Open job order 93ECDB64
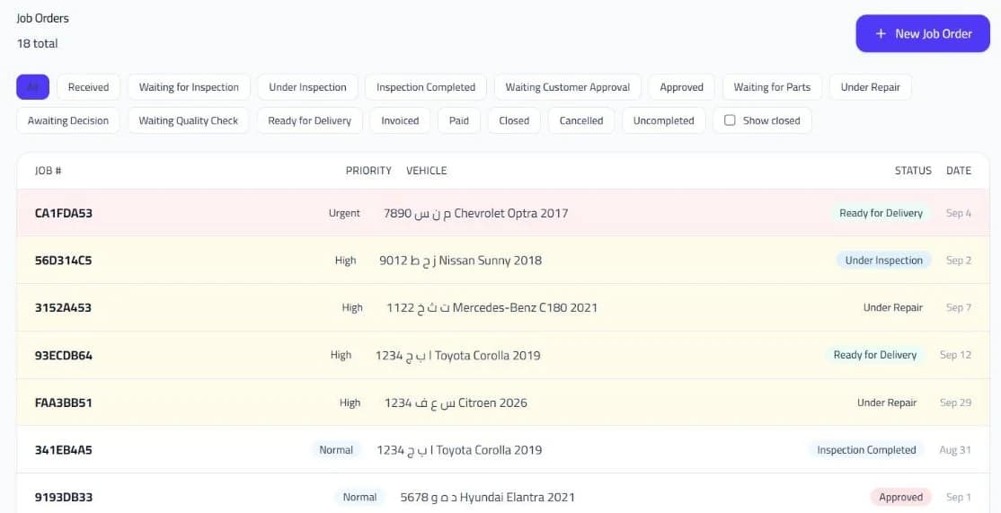Screen dimensions: 1001x513 (x=503, y=355)
